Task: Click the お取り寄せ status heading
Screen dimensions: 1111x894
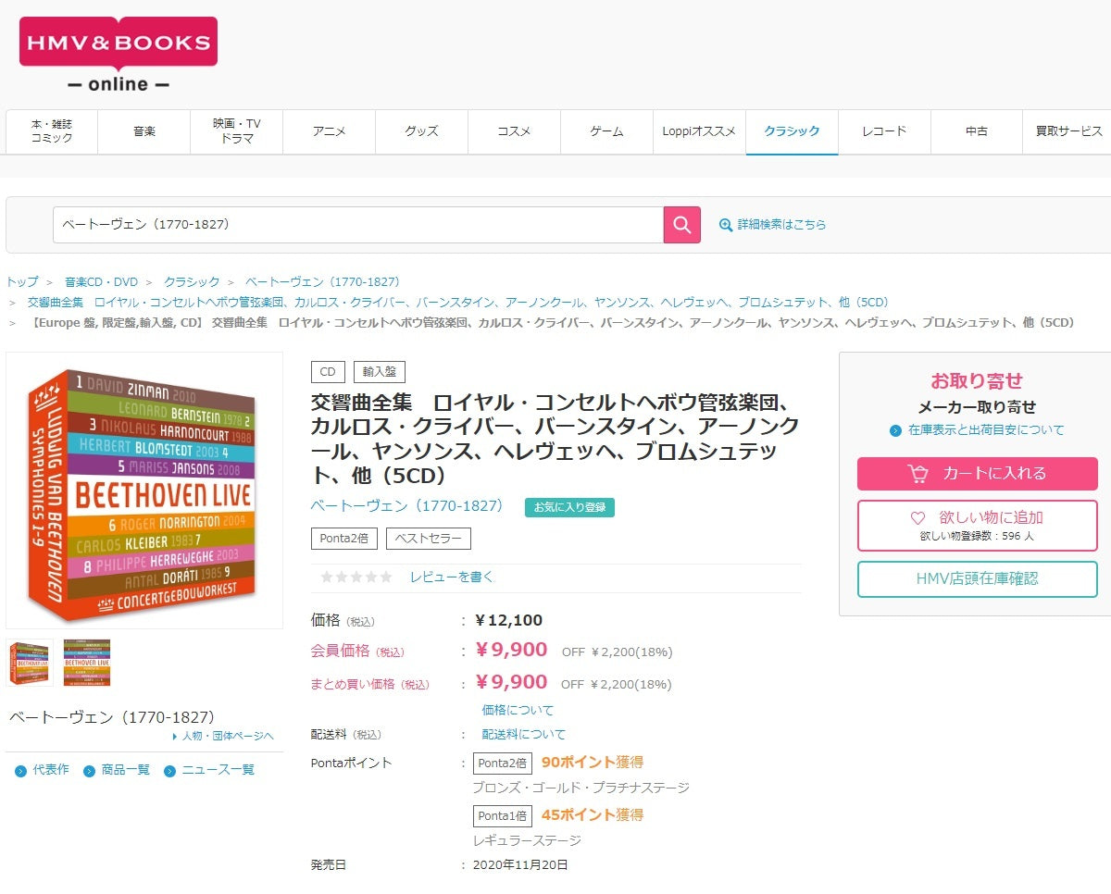Action: click(x=977, y=380)
